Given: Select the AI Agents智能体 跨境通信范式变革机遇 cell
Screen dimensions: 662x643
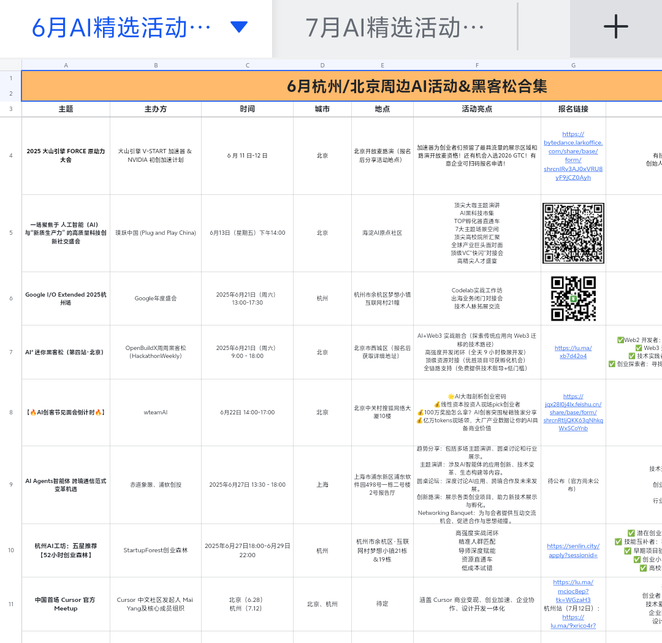Looking at the screenshot, I should (66, 485).
